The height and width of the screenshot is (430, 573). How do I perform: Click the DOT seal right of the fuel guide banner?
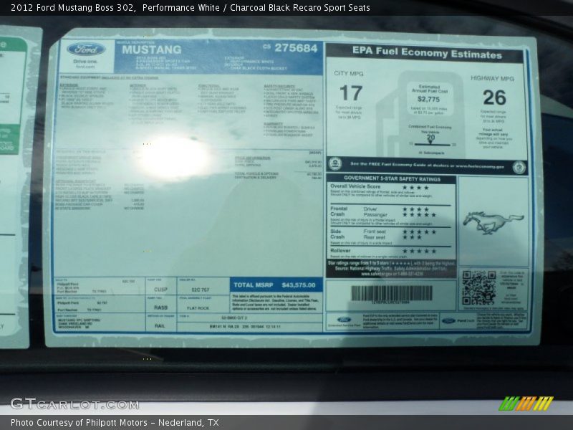[519, 168]
